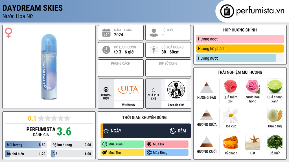289x162 pixels.
Task: Click the Nước hoa hồng rose image
Action: click(x=253, y=86)
